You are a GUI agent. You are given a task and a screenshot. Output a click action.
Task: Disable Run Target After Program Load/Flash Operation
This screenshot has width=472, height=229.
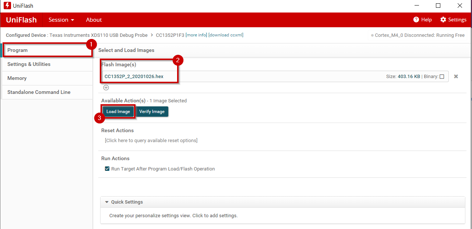tap(107, 169)
